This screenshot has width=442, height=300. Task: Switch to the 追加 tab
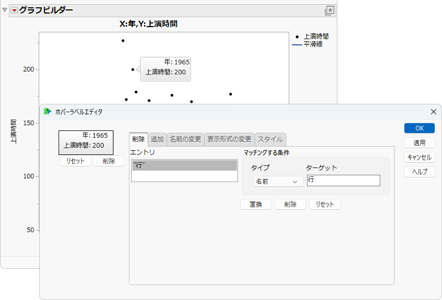point(157,139)
